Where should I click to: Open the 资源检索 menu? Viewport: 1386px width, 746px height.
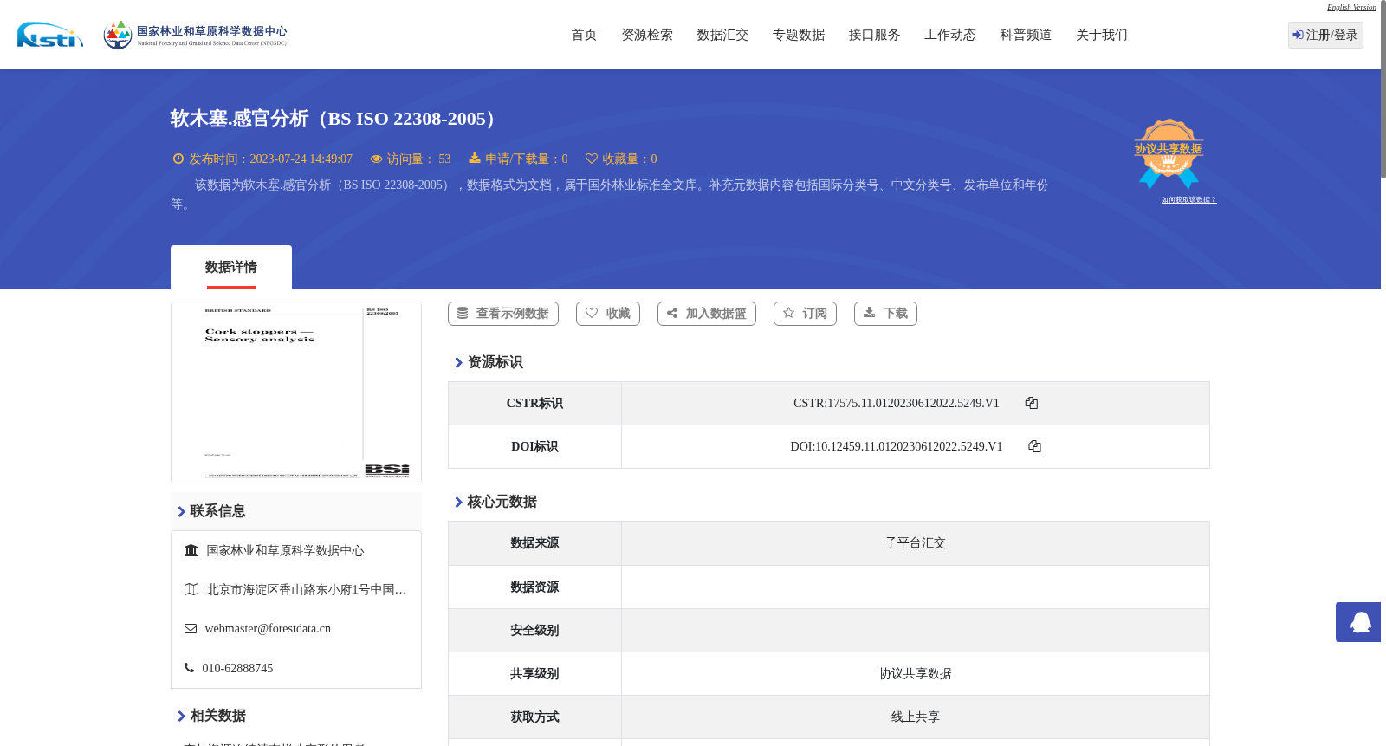pos(647,35)
